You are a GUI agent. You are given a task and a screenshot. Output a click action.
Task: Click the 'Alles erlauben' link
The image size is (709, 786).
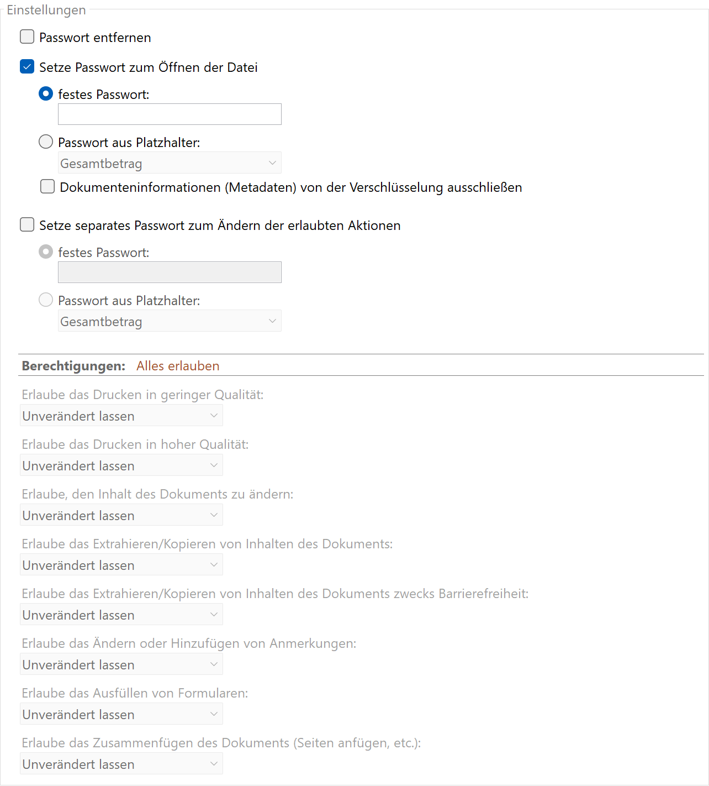178,366
